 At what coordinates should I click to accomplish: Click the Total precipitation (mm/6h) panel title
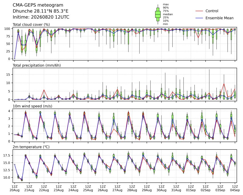pyautogui.click(x=37, y=65)
